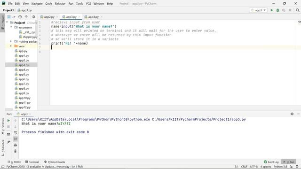Stop process icon in the top toolbar
The height and width of the screenshot is (169, 301).
[x=290, y=10]
